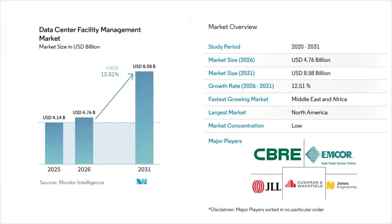This screenshot has height=224, width=392.
Task: Click the '2025' axis label
Action: tap(54, 170)
